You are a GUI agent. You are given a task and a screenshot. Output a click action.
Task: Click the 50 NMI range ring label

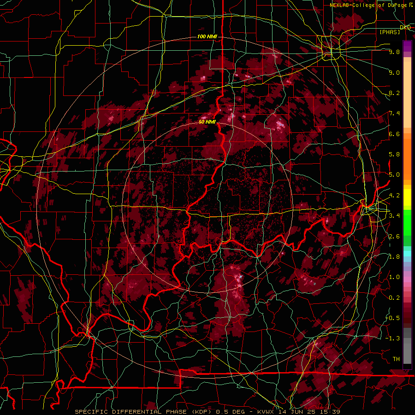[207, 122]
